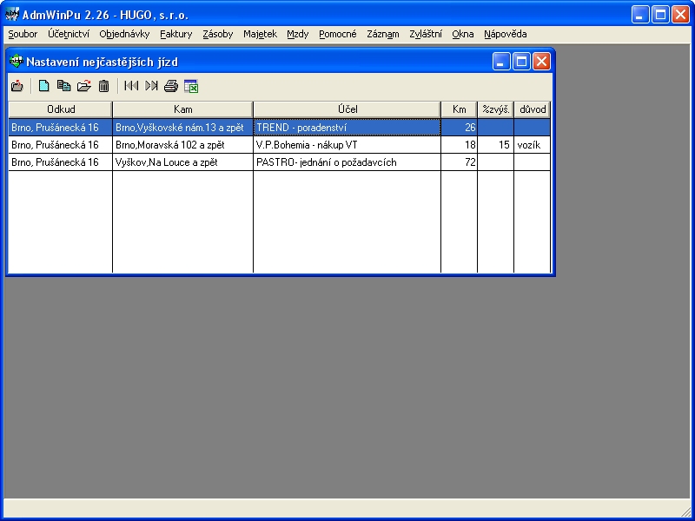Click the exit/return icon at toolbar start
The image size is (695, 521).
click(17, 86)
